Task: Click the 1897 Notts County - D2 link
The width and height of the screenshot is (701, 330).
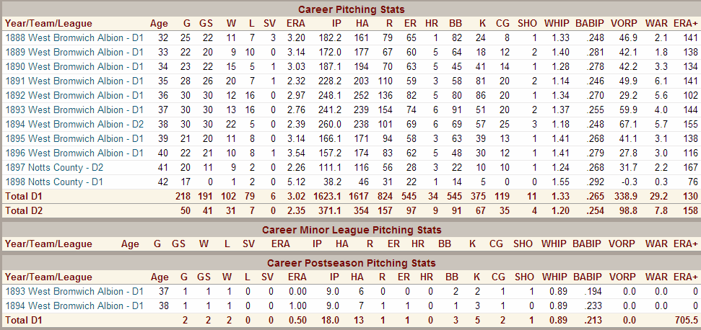Action: click(55, 167)
